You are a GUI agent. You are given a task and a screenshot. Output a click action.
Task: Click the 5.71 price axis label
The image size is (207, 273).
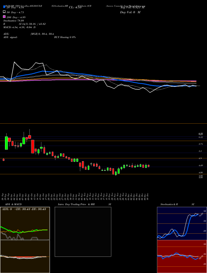201,144
